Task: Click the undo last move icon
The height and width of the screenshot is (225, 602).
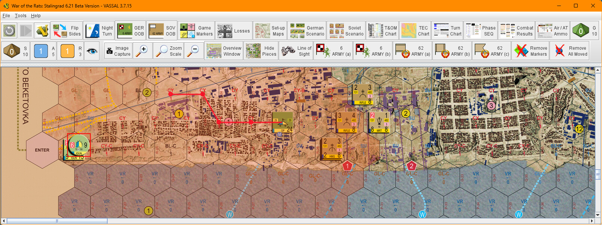Action: [9, 31]
